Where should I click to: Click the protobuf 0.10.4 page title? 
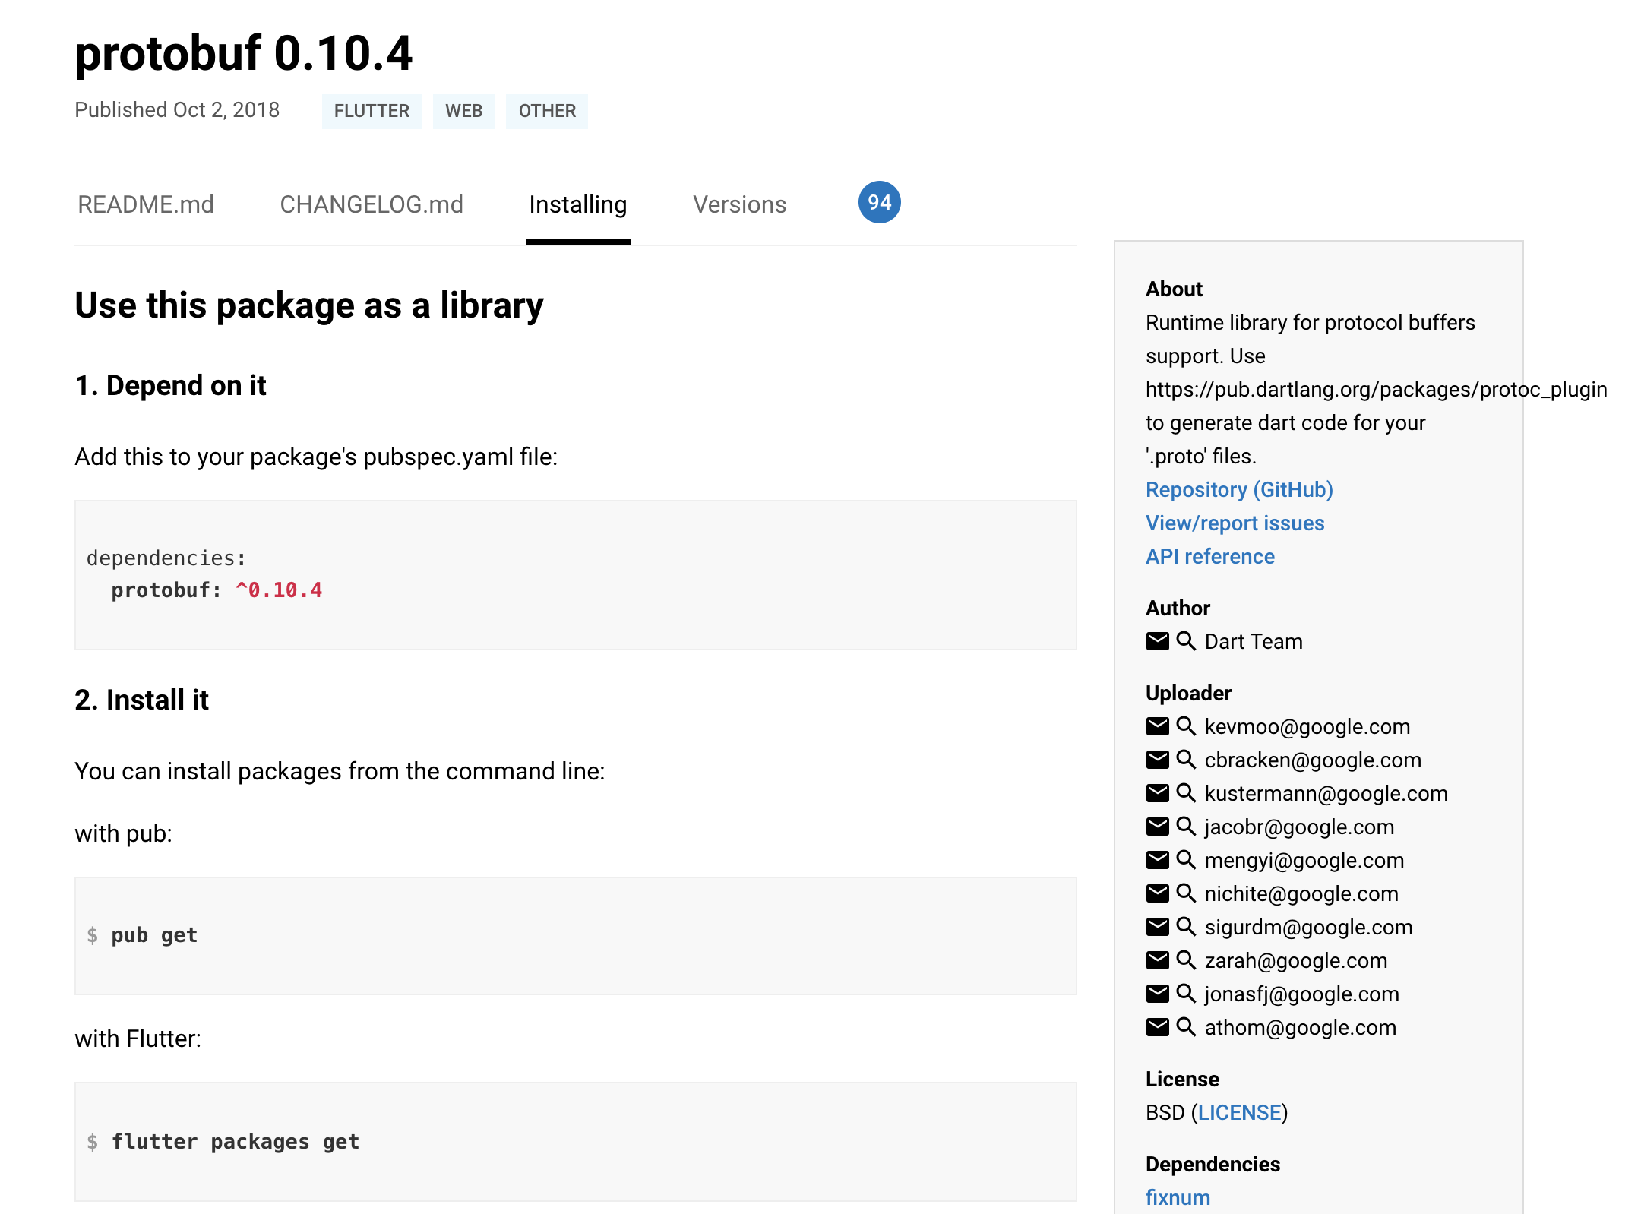[243, 53]
